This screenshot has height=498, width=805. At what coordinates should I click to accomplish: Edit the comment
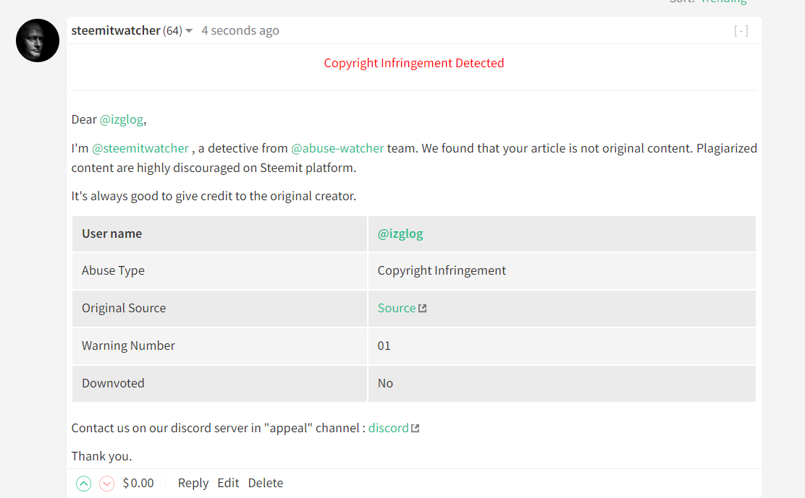click(x=228, y=483)
